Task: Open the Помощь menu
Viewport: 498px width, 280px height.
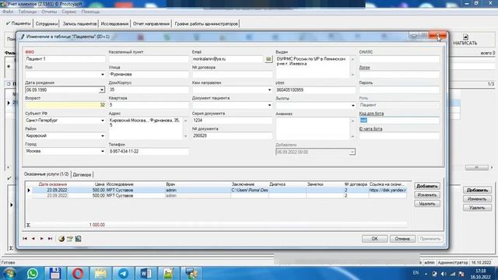Action: [x=90, y=12]
